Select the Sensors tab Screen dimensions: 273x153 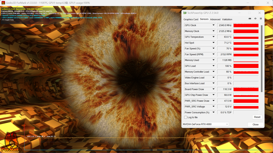[x=204, y=19]
